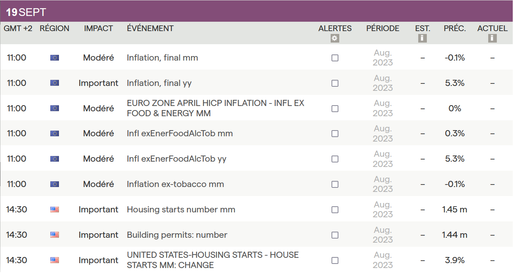Click the info icon under EST. column
514x275 pixels.
(422, 38)
